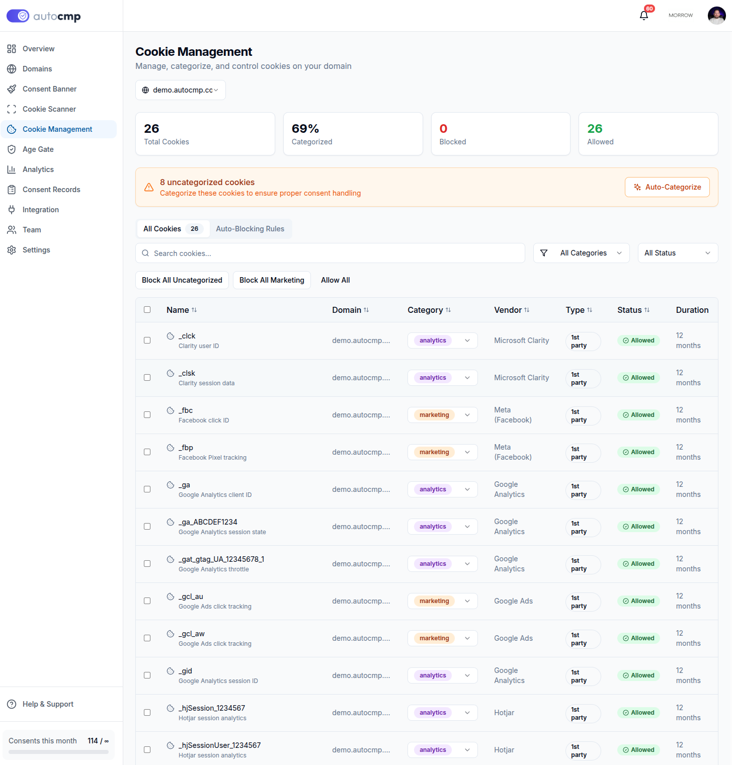Open category dropdown for _hjSession_1234567

443,713
